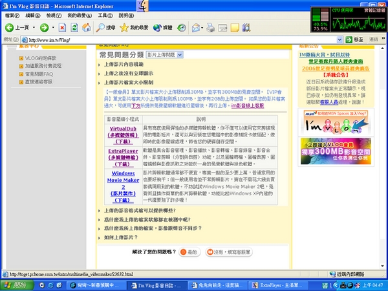The width and height of the screenshot is (388, 291).
Task: Open the Windows Start button
Action: [17, 285]
